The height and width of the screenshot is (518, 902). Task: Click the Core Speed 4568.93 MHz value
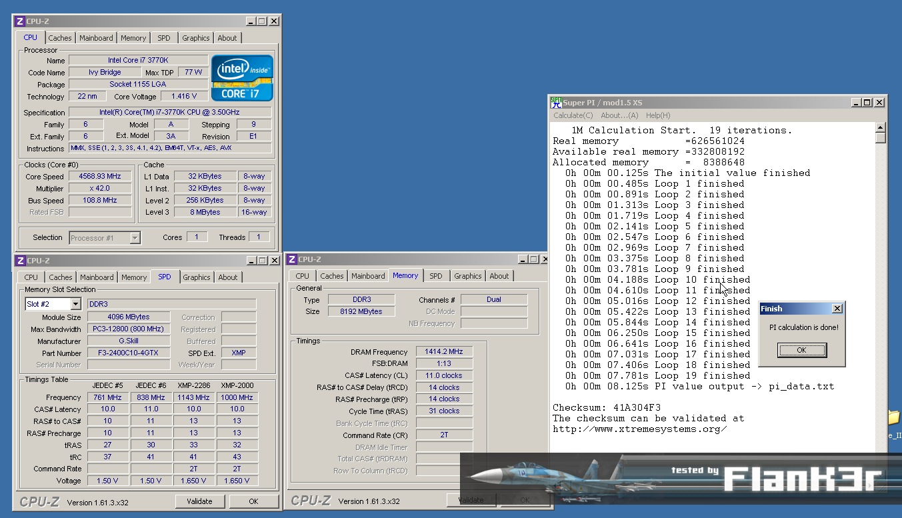(100, 177)
